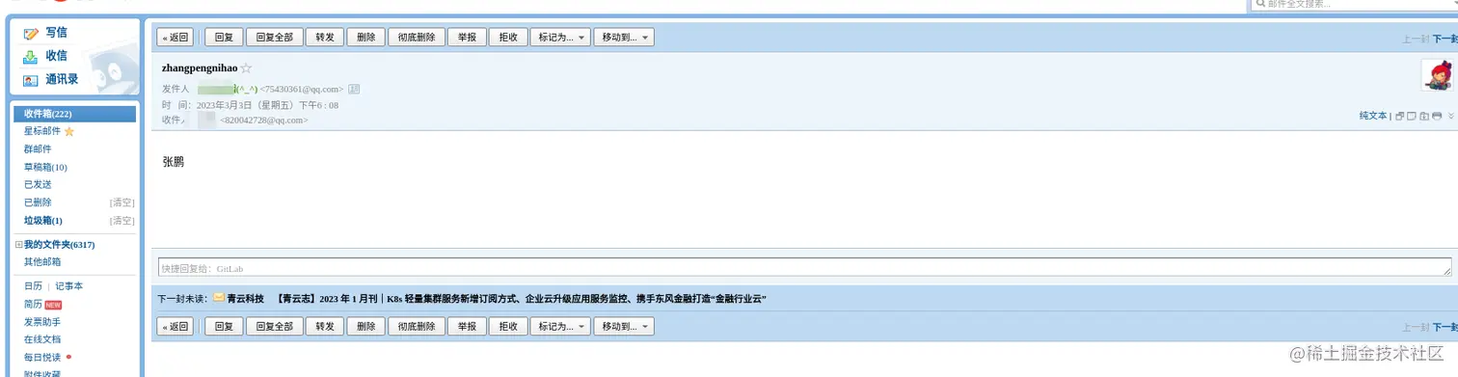Select 草稿箱(10) folder

pyautogui.click(x=45, y=167)
